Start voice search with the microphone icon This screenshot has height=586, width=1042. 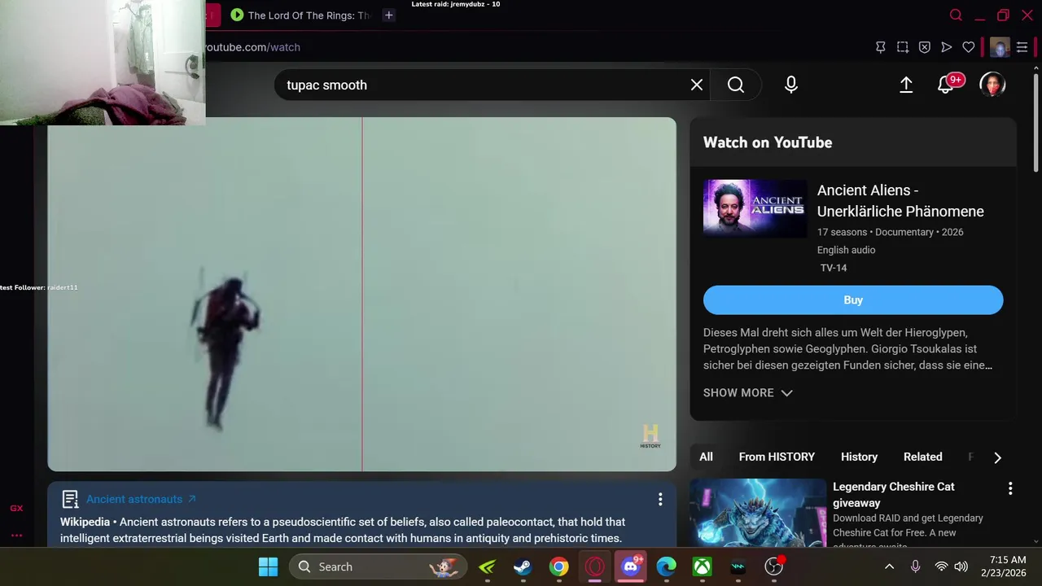(x=791, y=85)
